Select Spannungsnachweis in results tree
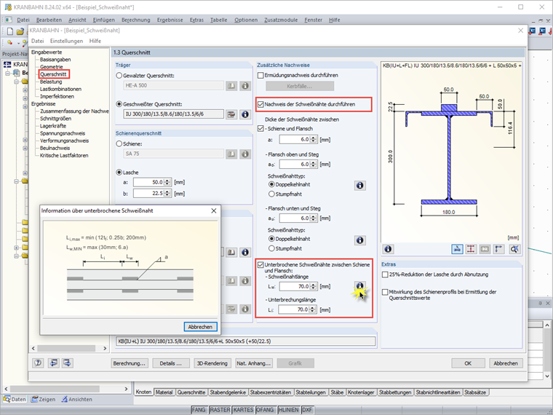This screenshot has height=415, width=553. (x=63, y=133)
